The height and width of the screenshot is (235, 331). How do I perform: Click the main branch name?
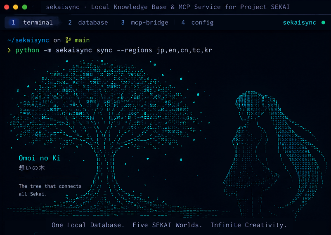pos(82,40)
